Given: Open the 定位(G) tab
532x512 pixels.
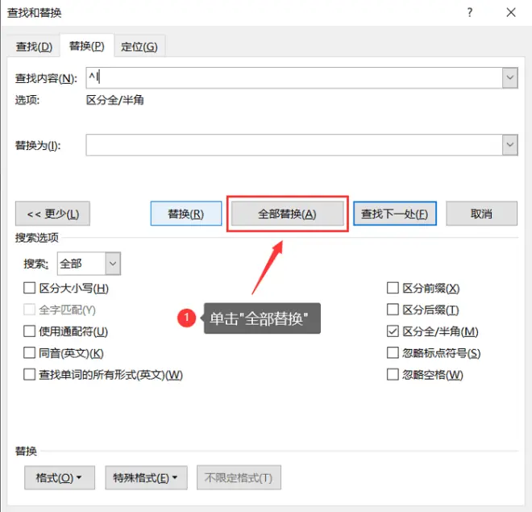Looking at the screenshot, I should (x=139, y=47).
